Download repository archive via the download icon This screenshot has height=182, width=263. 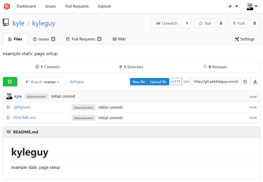point(255,81)
